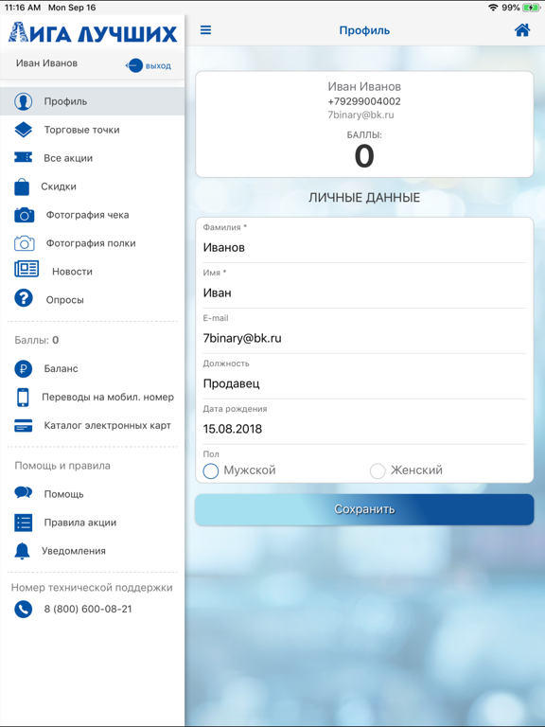
Task: Tap the ЛИЧНЫЕ ДАННЫЕ section heading
Action: point(364,198)
